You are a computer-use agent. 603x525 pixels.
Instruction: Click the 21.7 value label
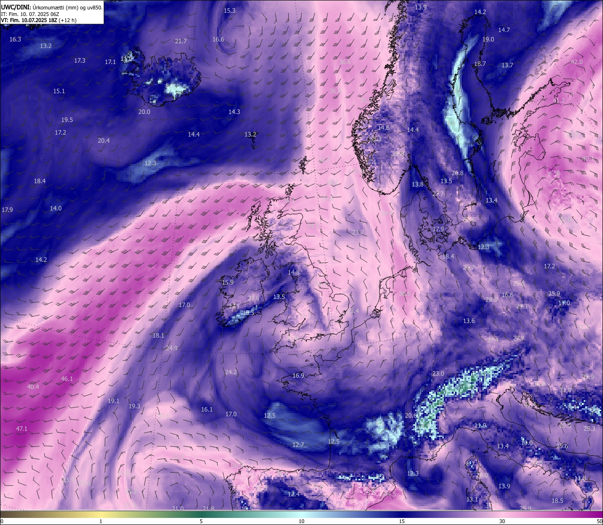point(181,41)
